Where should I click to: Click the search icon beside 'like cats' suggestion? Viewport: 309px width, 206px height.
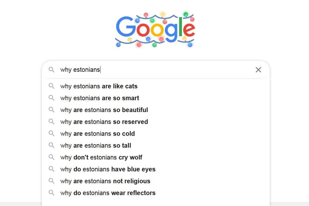click(x=51, y=86)
